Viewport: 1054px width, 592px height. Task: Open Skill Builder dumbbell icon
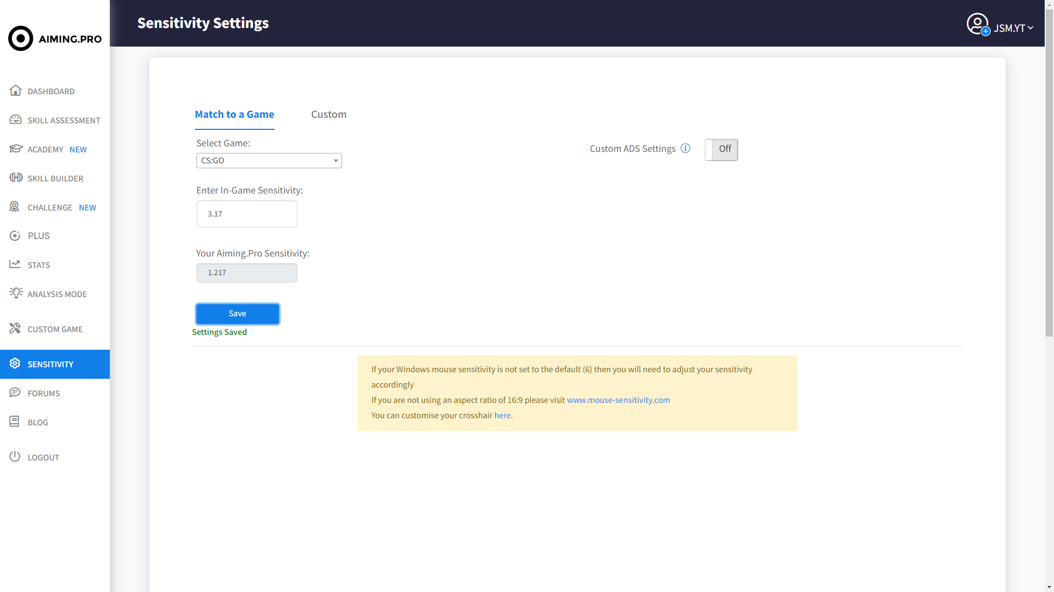pos(15,178)
